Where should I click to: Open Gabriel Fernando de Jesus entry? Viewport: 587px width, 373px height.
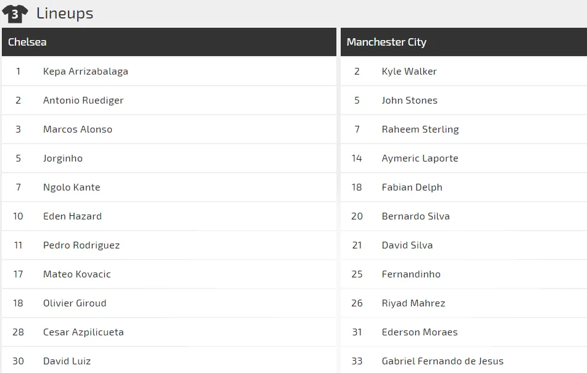click(x=443, y=361)
